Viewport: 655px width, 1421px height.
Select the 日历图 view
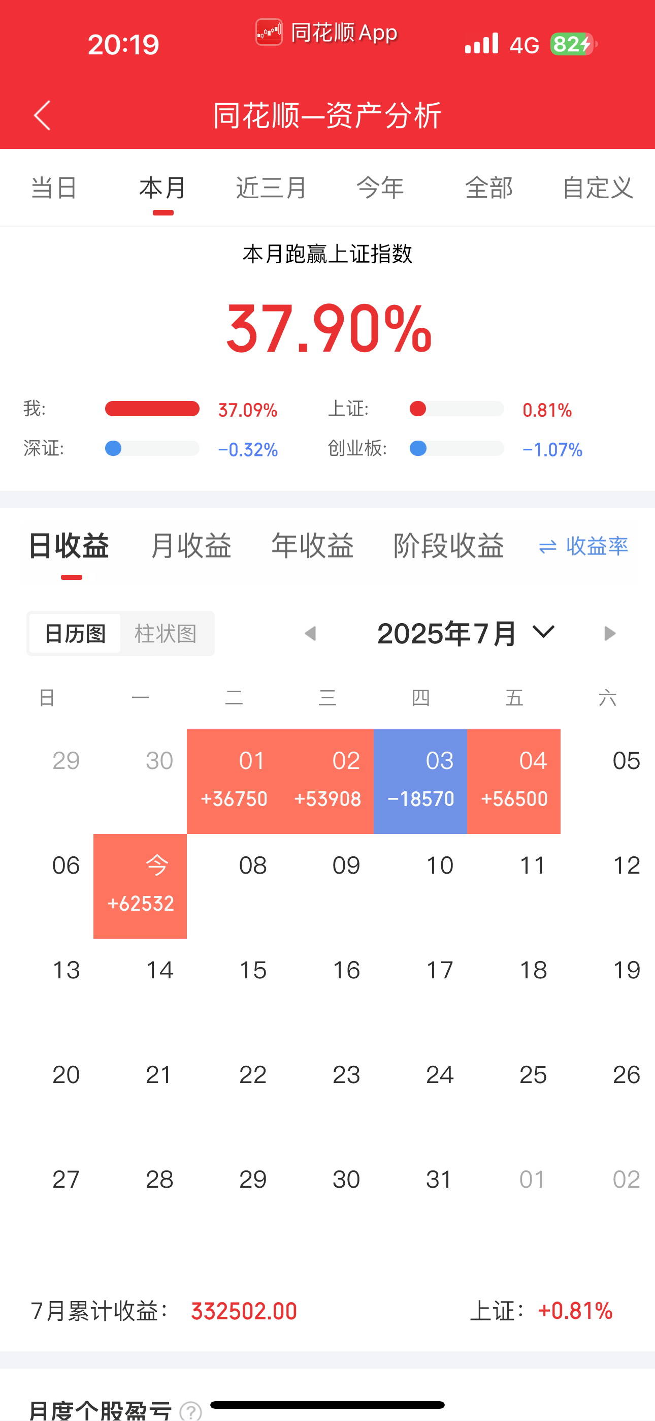[x=75, y=633]
